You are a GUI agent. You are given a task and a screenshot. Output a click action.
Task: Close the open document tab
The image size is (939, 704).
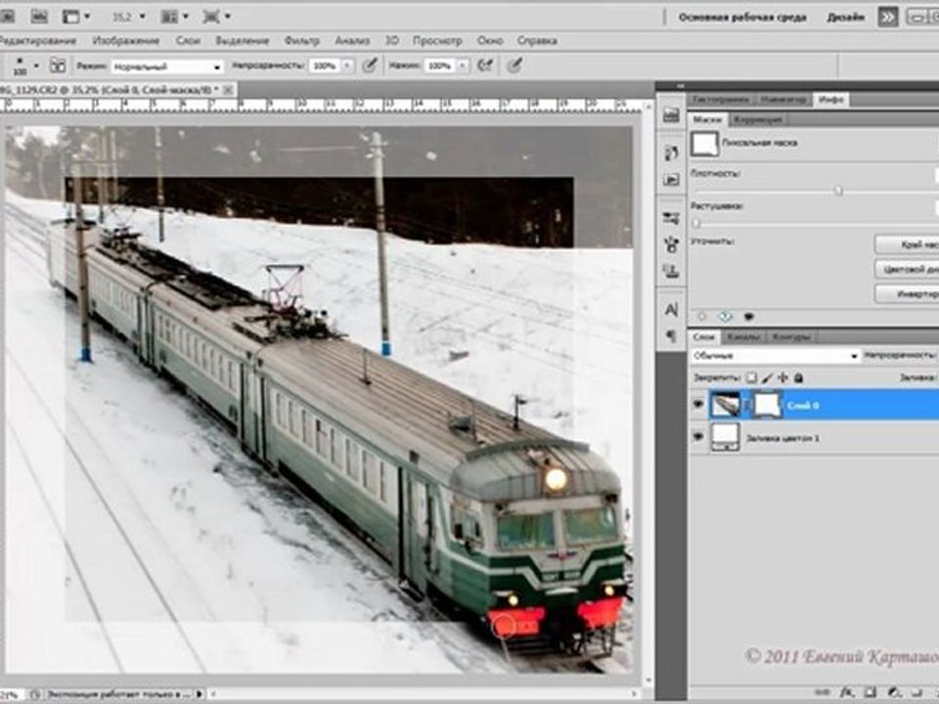pos(228,90)
